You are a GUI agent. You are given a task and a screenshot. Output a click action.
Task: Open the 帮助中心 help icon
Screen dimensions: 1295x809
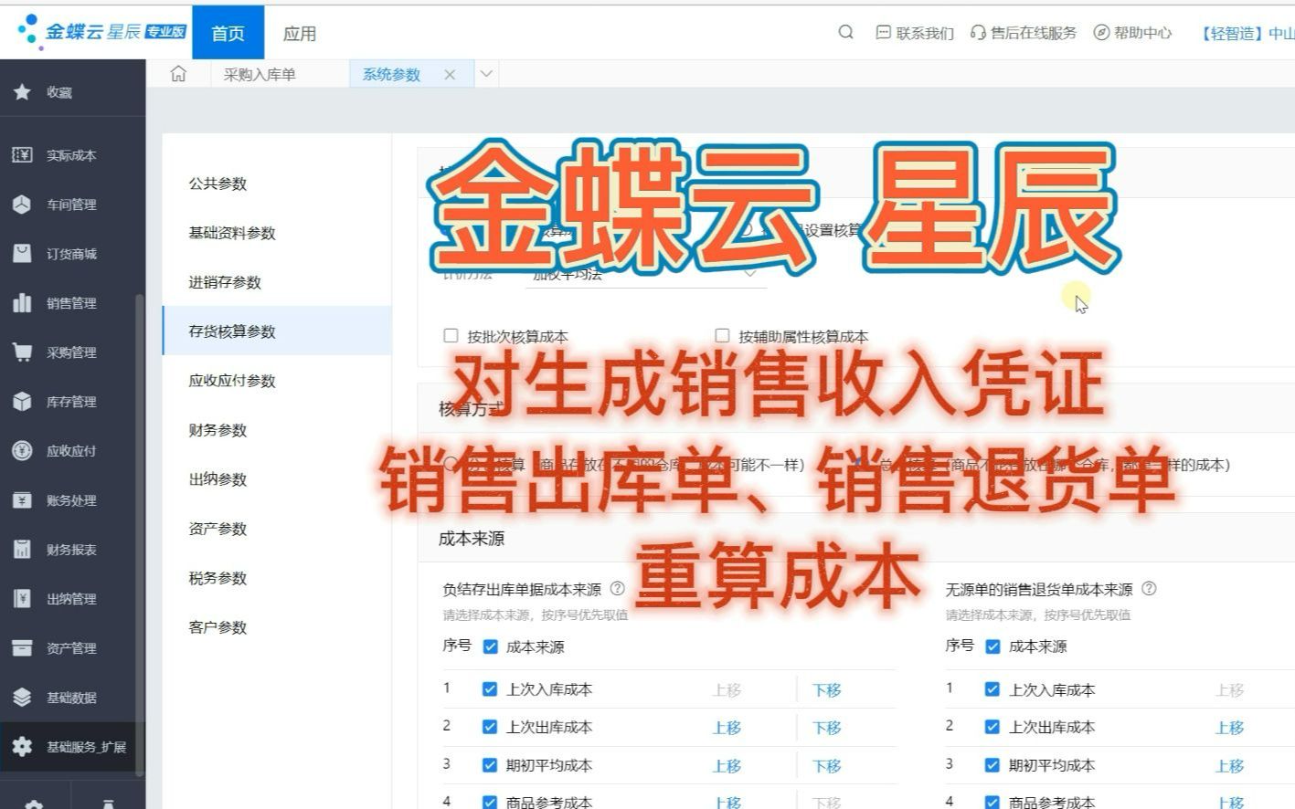[1101, 33]
